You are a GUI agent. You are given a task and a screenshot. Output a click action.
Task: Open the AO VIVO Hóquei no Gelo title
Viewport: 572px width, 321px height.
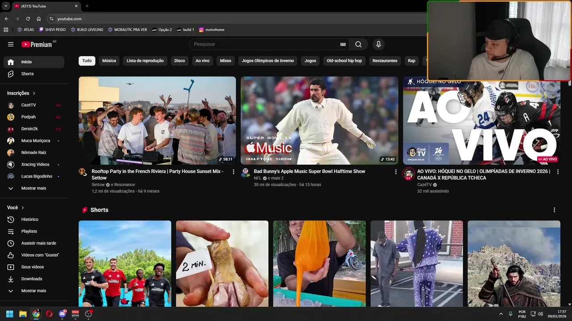coord(484,174)
